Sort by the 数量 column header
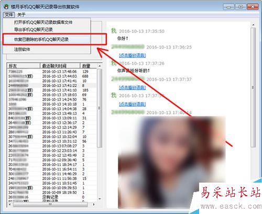Viewport: 262px width, 214px height. tap(88, 66)
